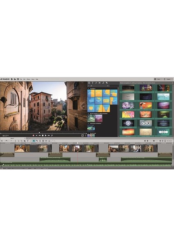The width and height of the screenshot is (174, 246).
Task: Collapse the Movie looks section
Action: click(x=88, y=133)
